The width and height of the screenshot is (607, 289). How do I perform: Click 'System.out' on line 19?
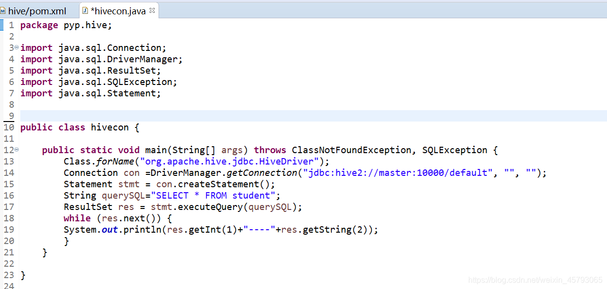click(91, 230)
